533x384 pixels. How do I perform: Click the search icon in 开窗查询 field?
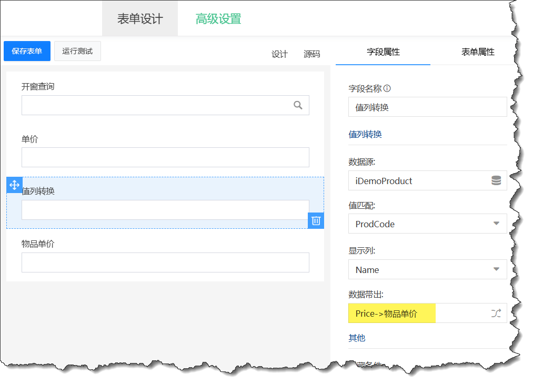(298, 105)
